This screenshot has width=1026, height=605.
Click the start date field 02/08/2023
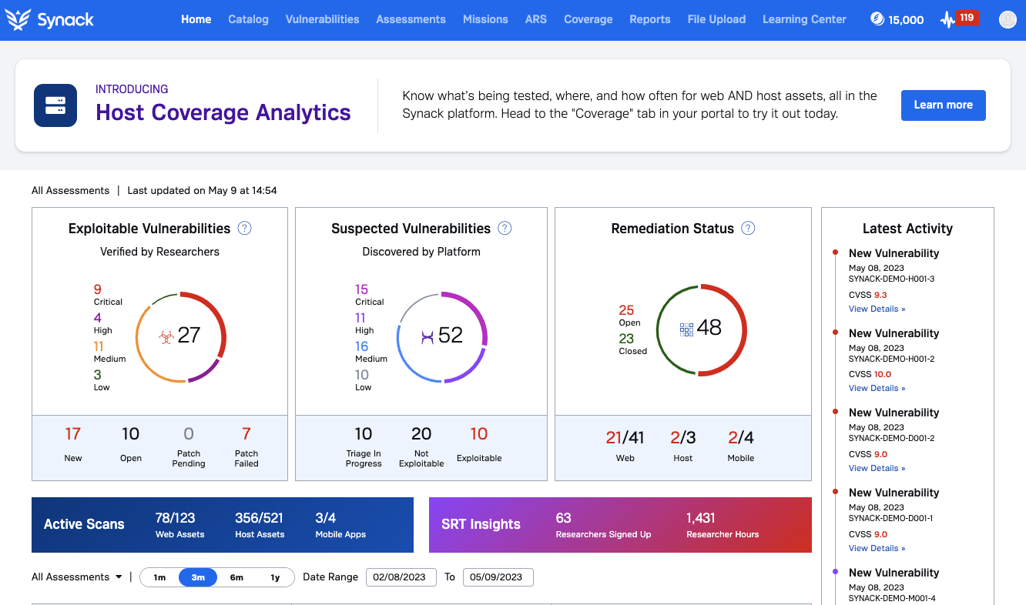401,577
